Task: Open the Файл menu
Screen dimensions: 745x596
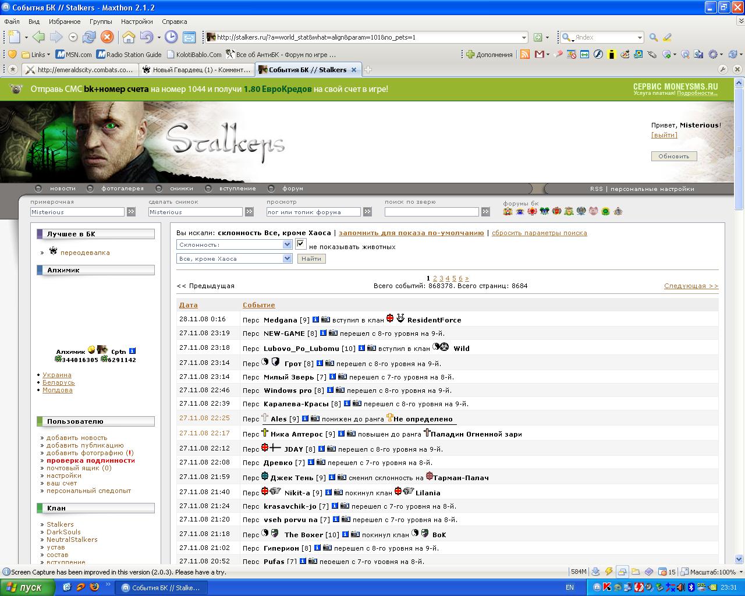Action: tap(12, 22)
